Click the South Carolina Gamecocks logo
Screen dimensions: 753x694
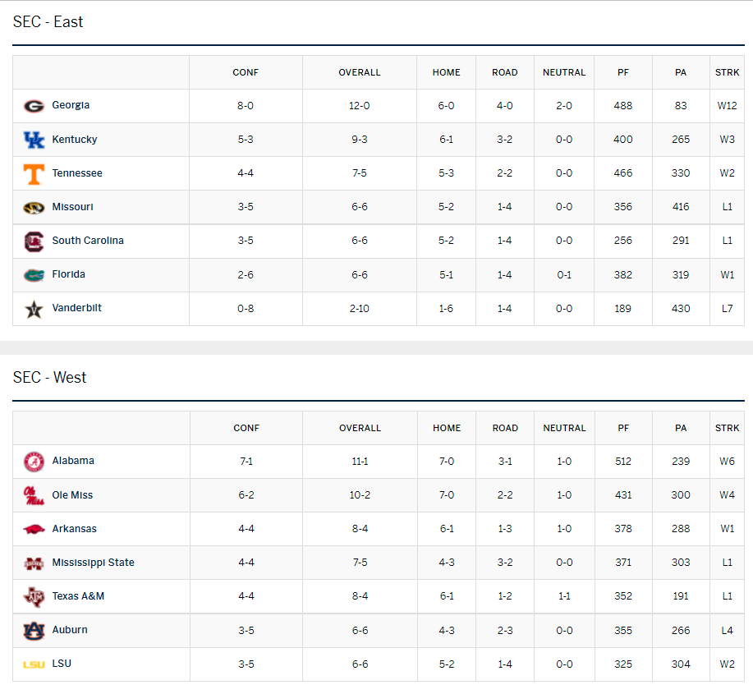[34, 241]
